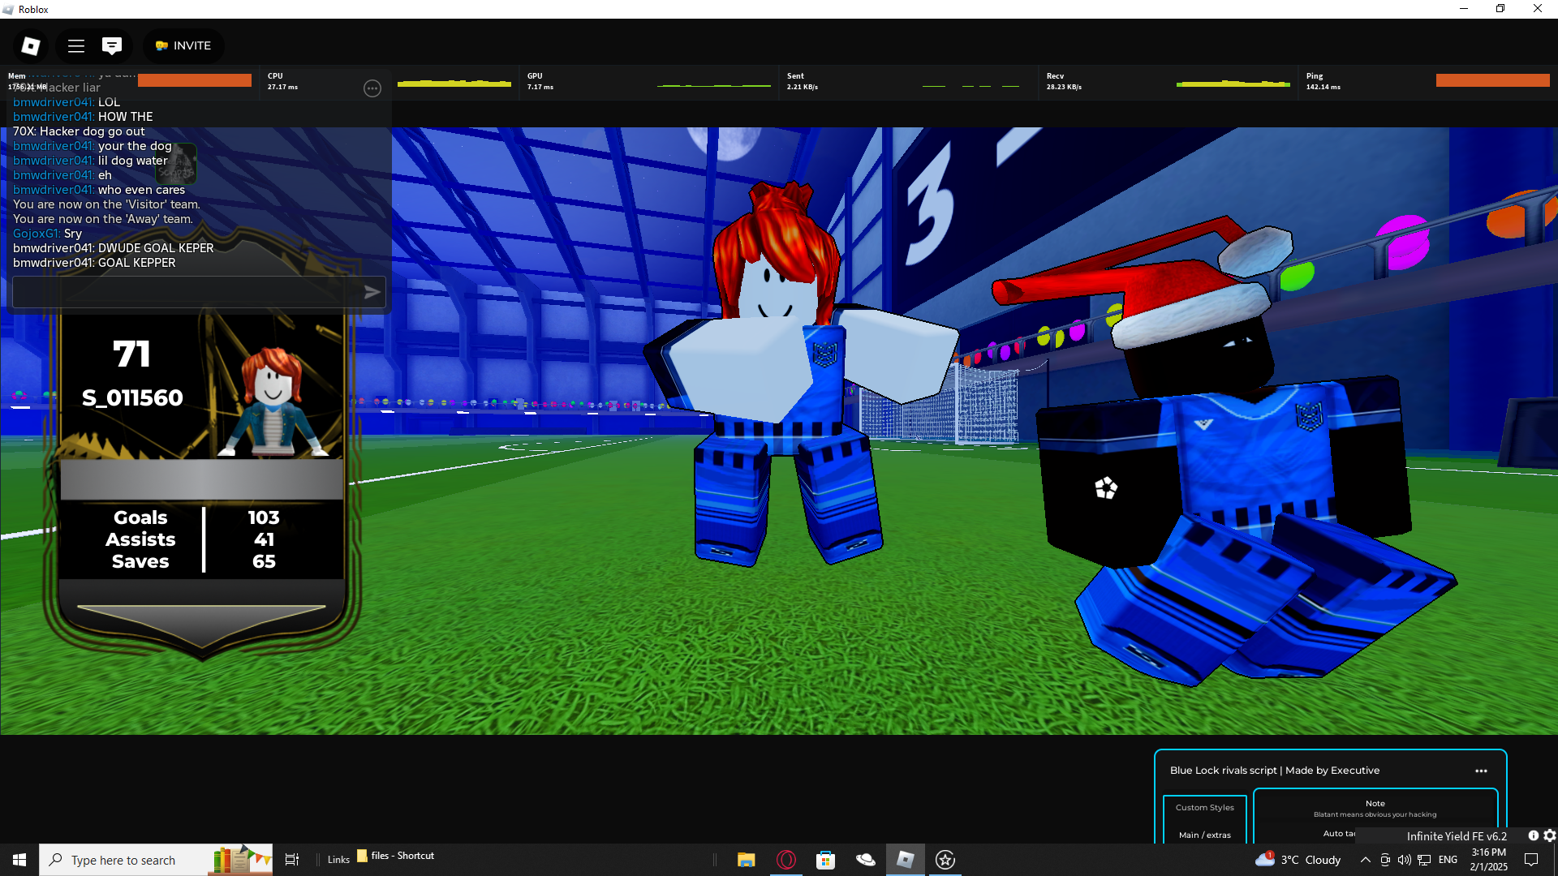Click the Infinite Yield info icon
This screenshot has width=1558, height=876.
[x=1533, y=835]
